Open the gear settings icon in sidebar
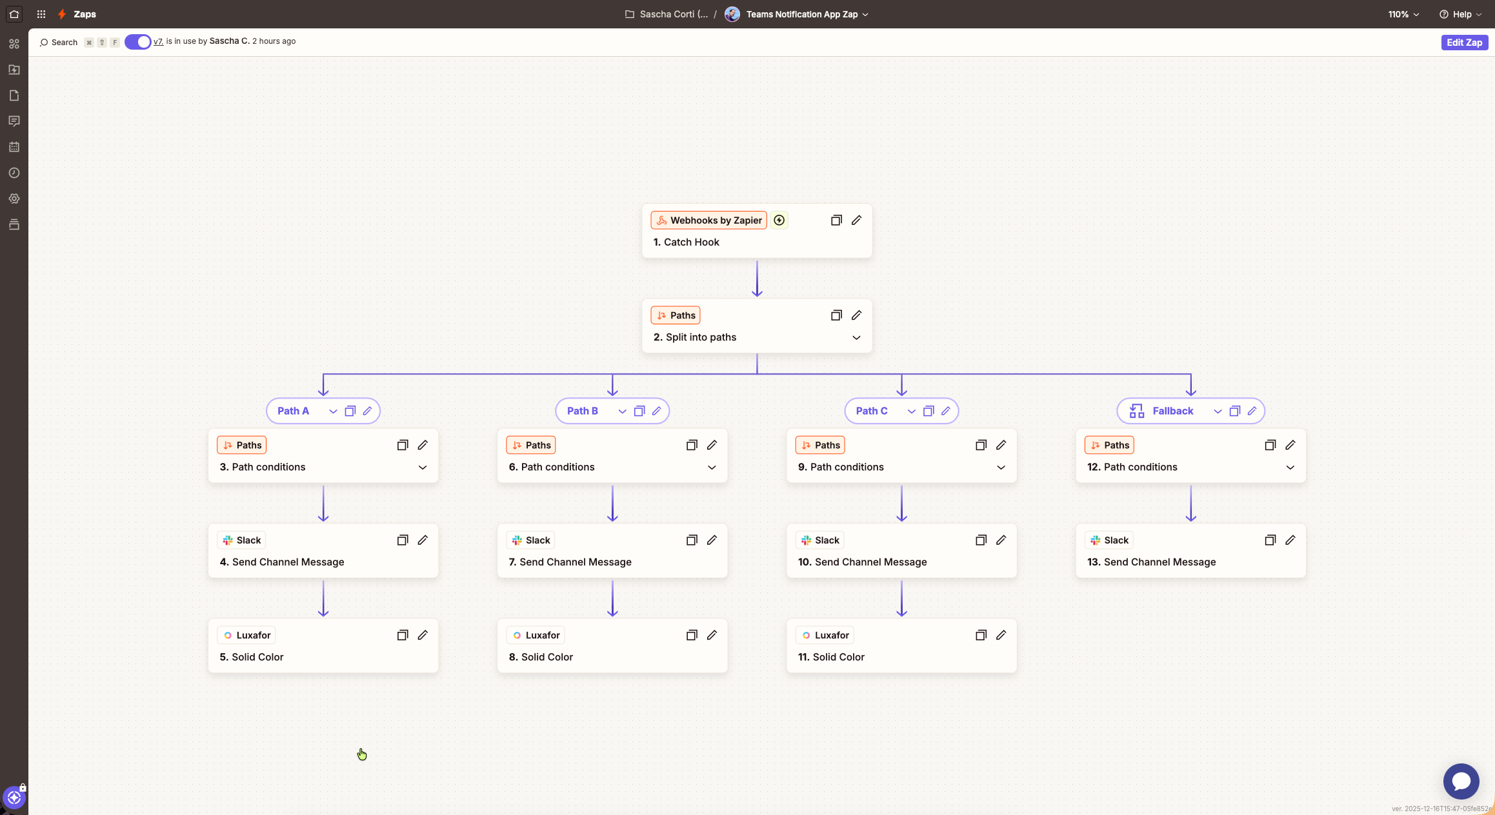This screenshot has width=1495, height=815. [14, 199]
